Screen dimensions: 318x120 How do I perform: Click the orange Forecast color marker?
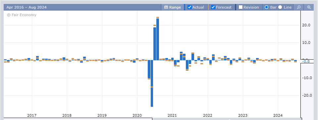point(208,7)
